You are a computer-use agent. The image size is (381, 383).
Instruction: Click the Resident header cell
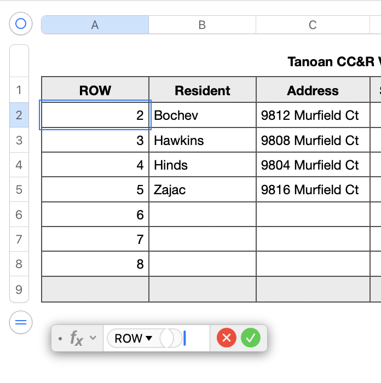(202, 90)
